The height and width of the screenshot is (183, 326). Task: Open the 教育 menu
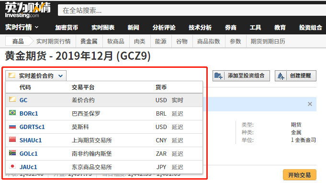click(280, 27)
